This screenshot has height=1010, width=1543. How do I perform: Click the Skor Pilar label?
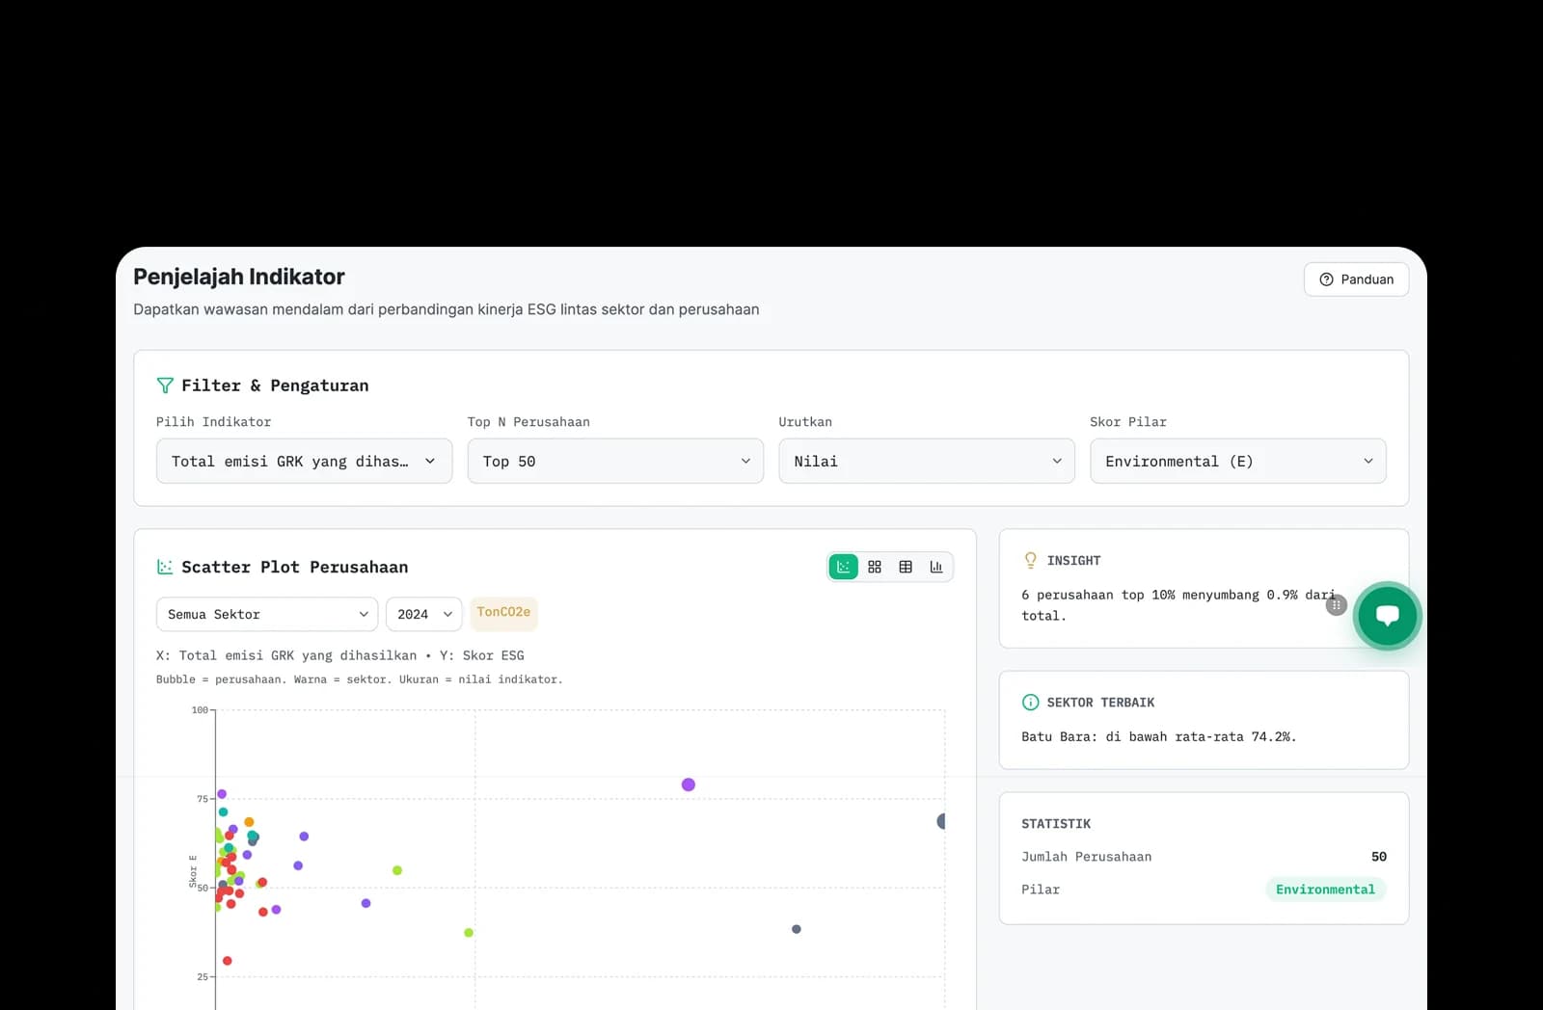(1128, 422)
